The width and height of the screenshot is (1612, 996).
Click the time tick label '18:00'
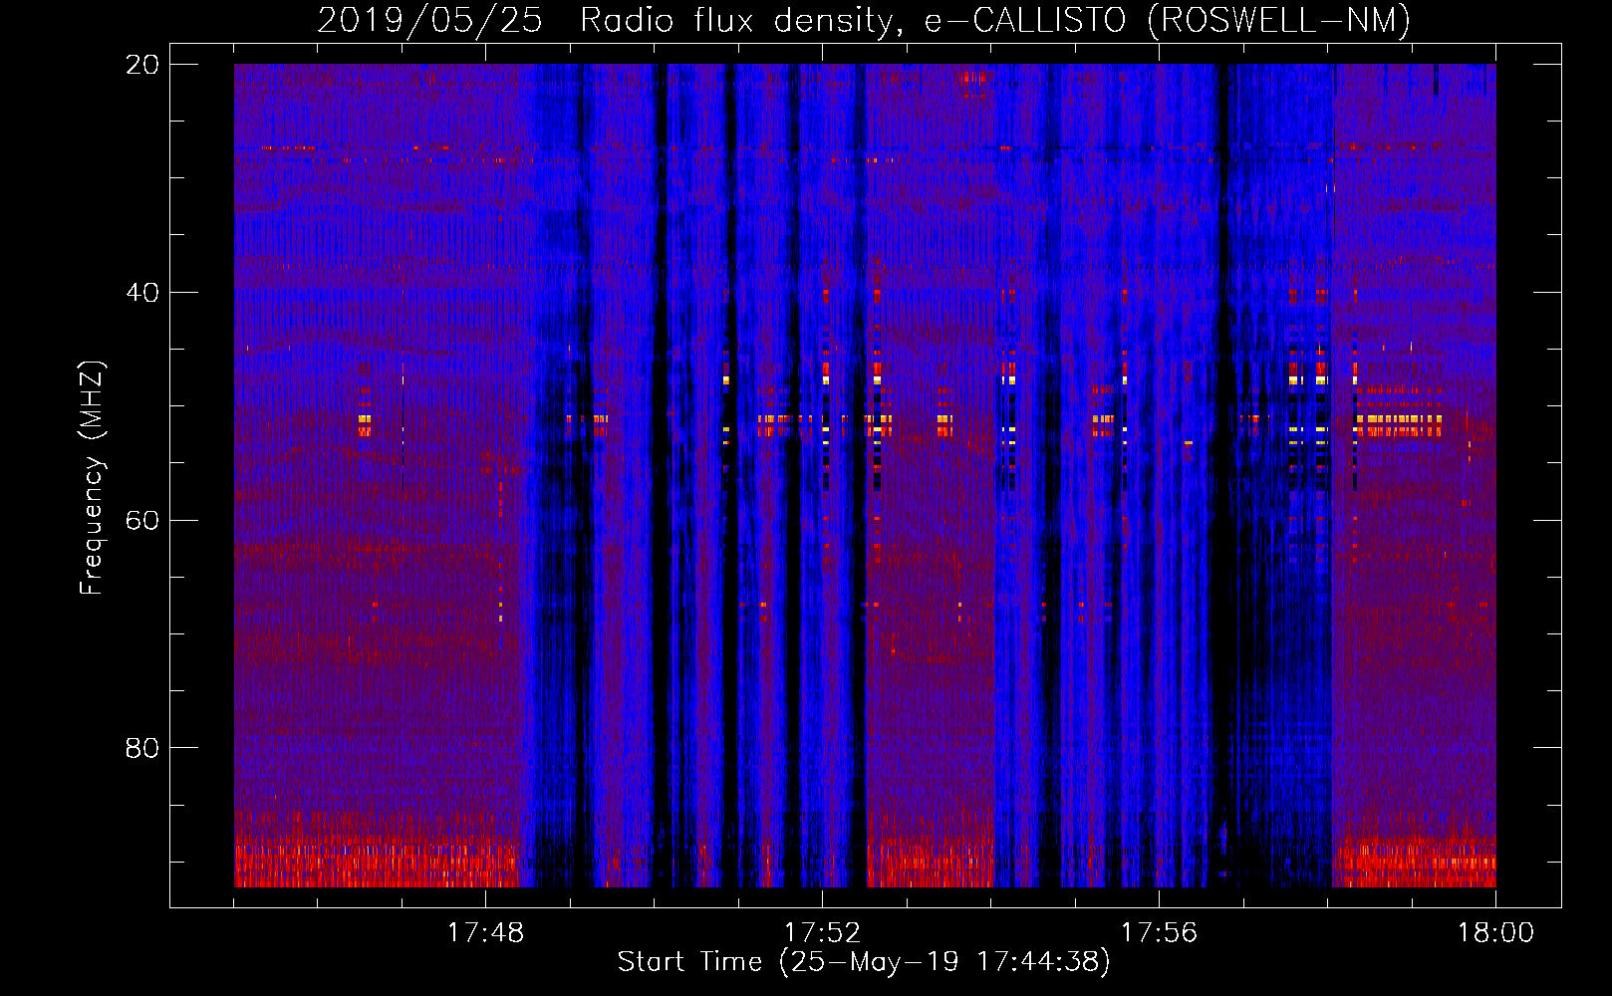coord(1495,933)
